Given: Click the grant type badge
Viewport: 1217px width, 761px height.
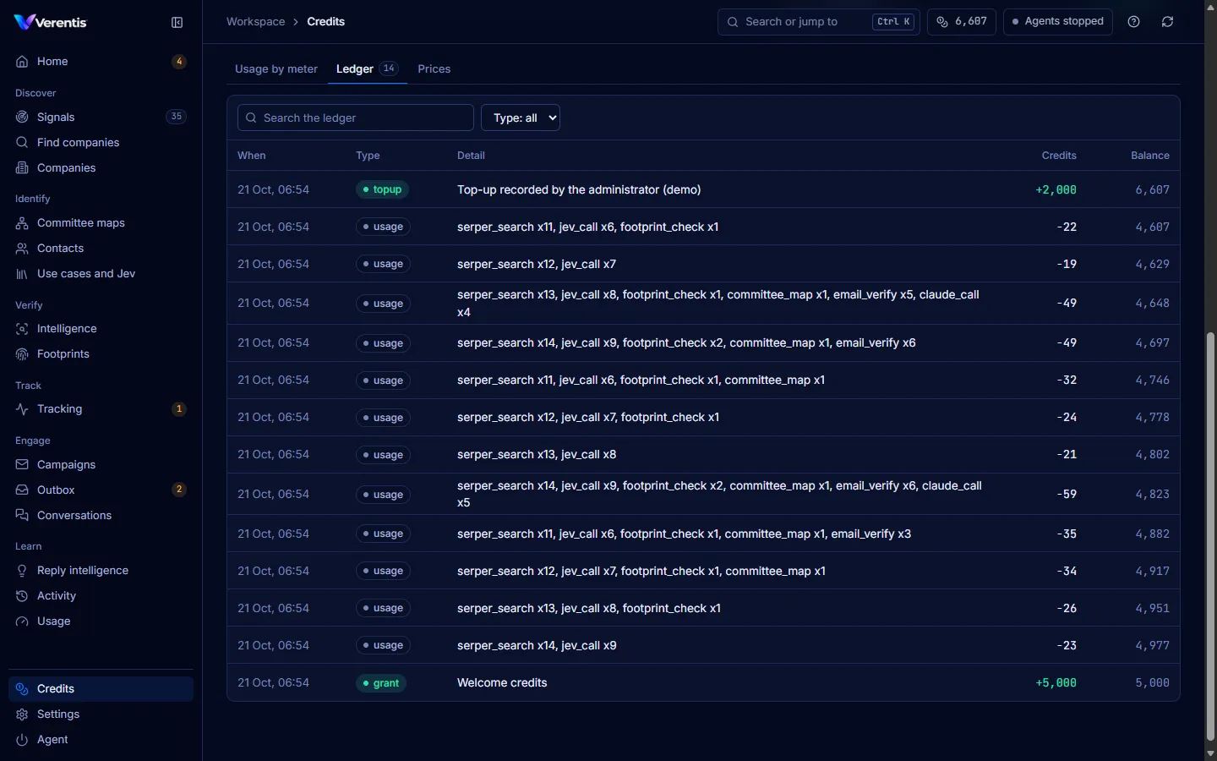Looking at the screenshot, I should (381, 683).
